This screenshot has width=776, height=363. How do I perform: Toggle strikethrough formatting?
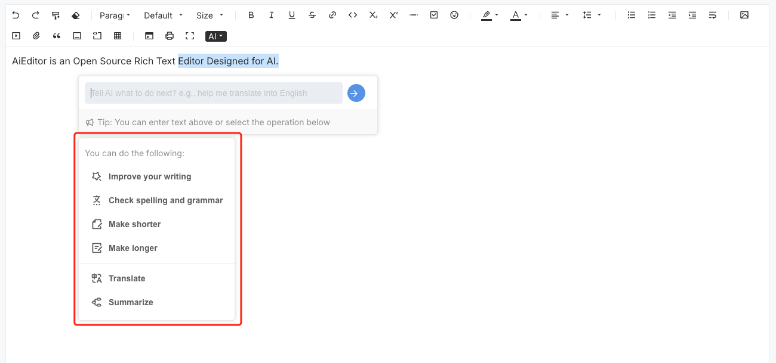[x=312, y=15]
